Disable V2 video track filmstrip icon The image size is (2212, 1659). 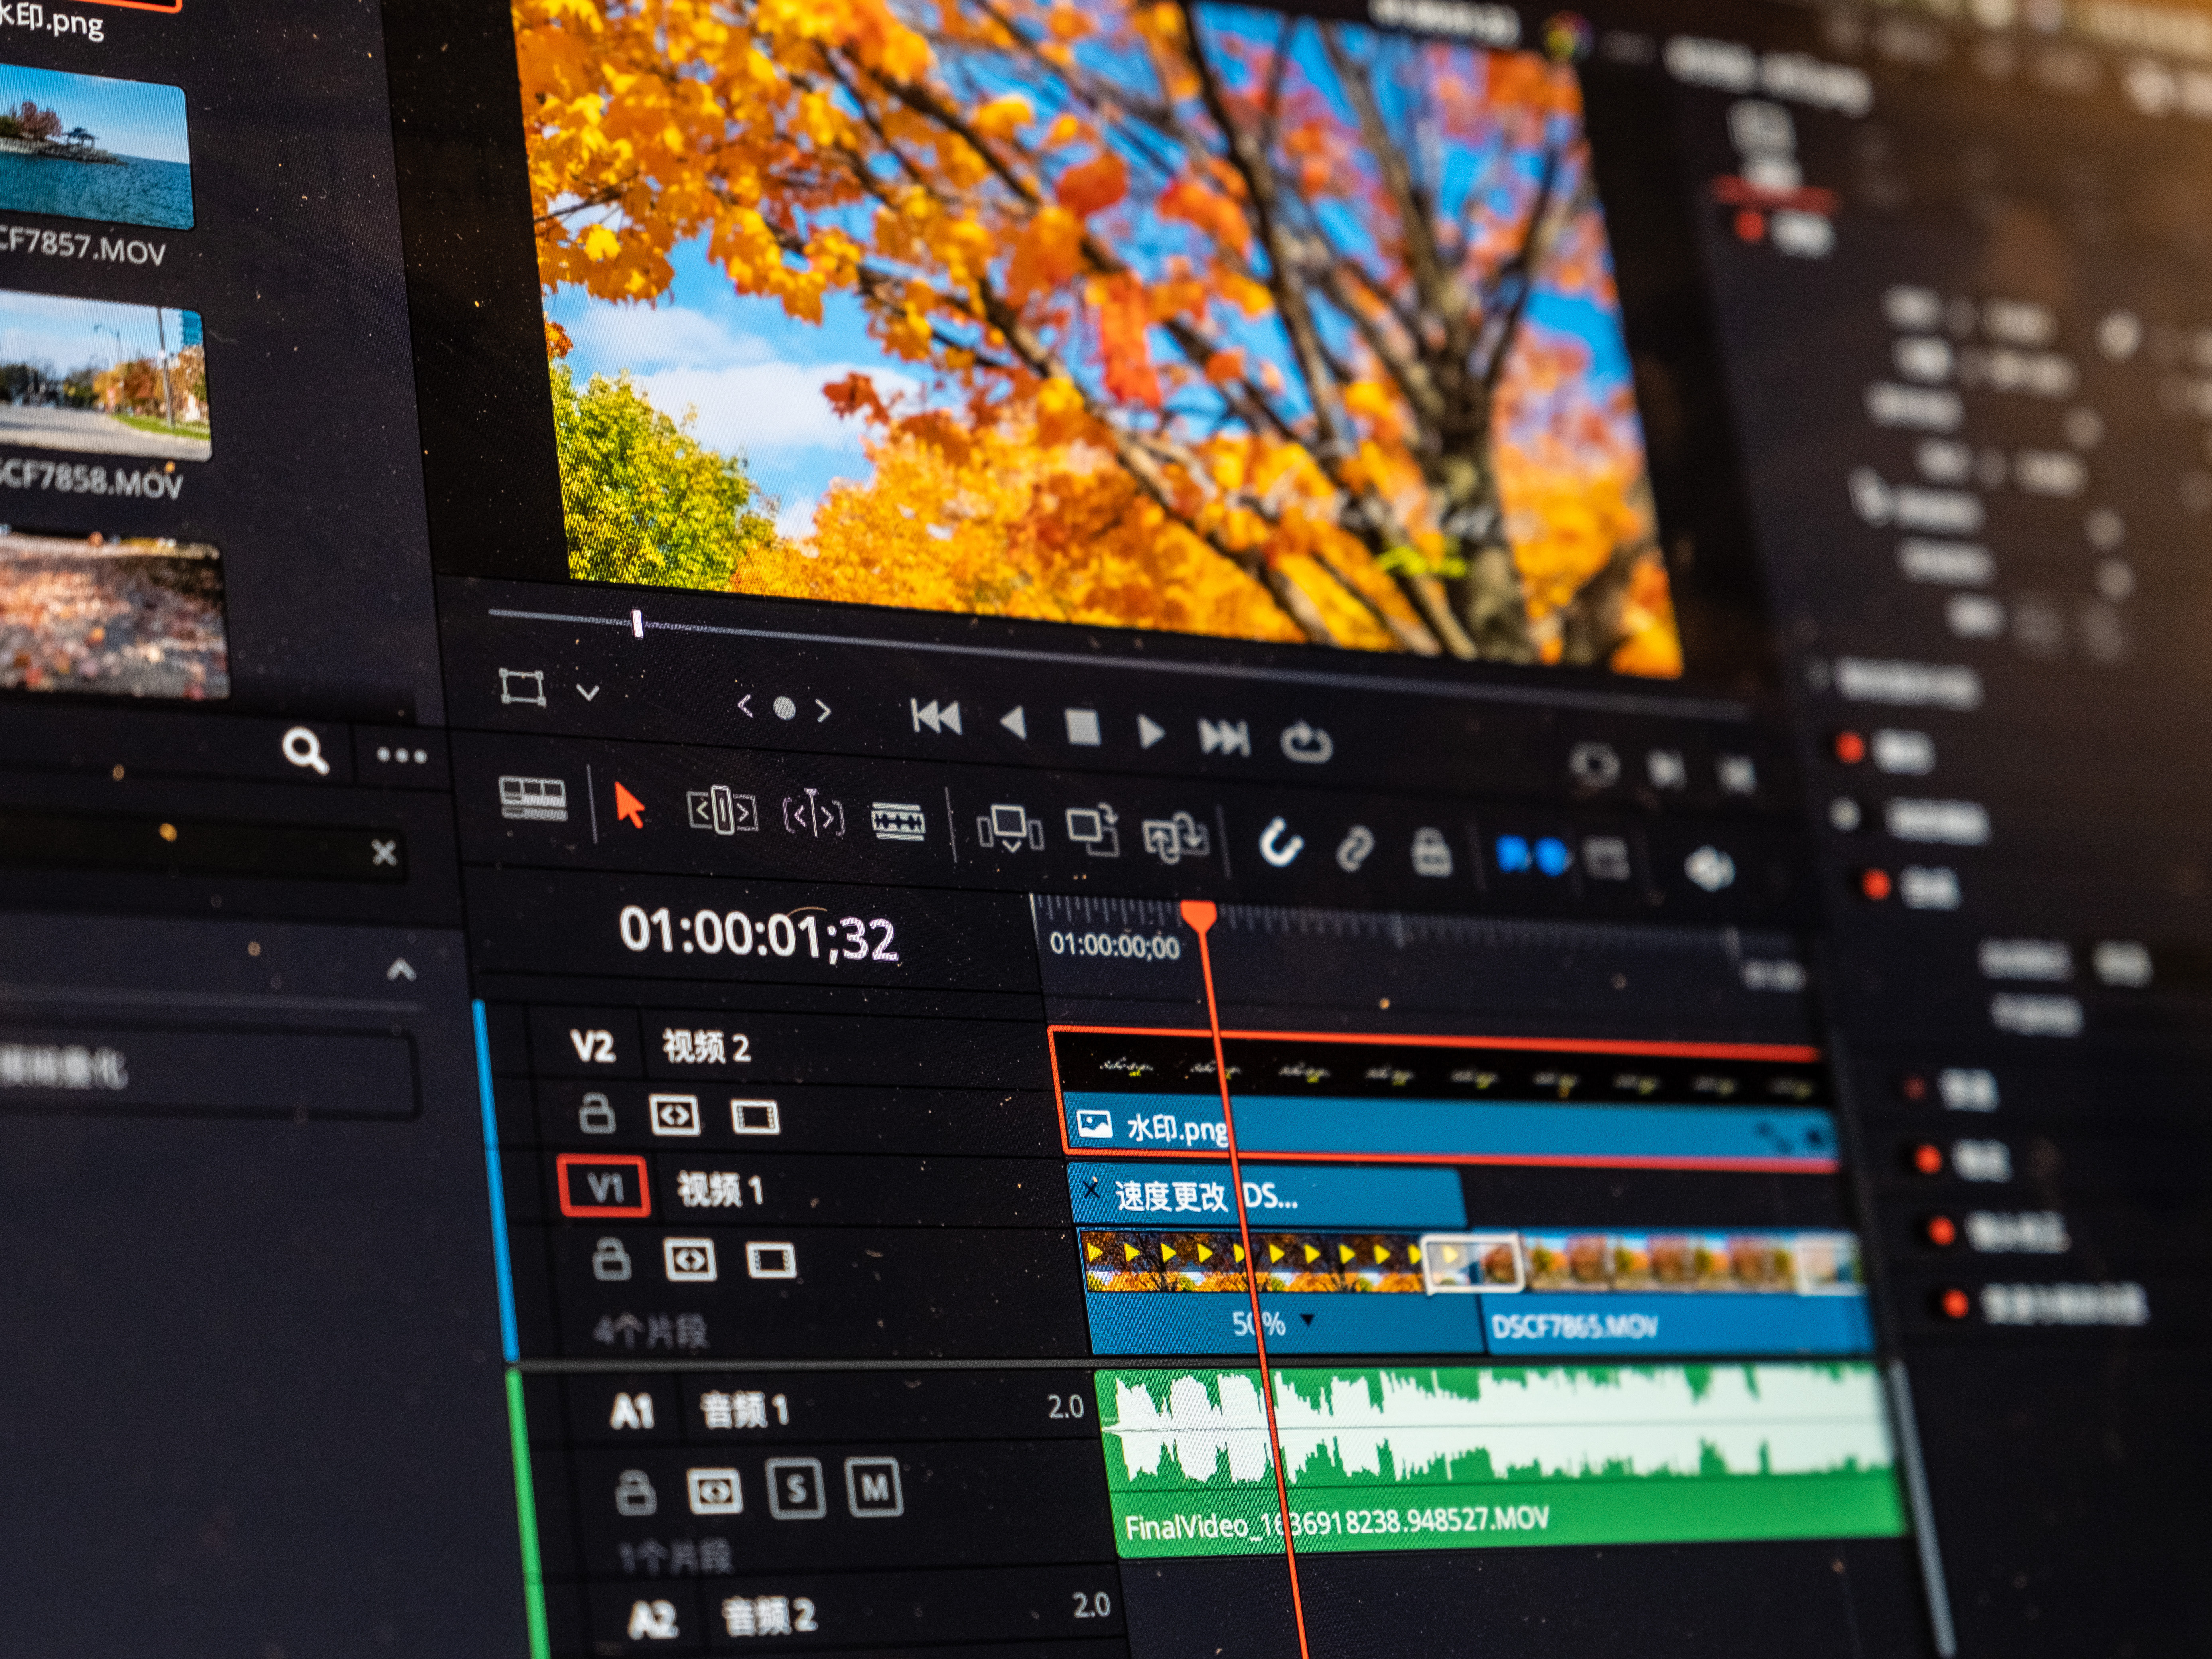click(755, 1117)
